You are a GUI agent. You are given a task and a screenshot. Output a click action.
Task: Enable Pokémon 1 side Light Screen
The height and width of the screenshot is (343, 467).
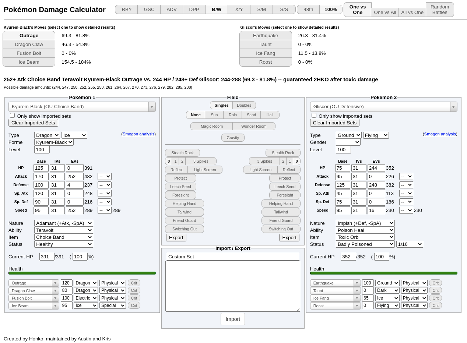[205, 170]
